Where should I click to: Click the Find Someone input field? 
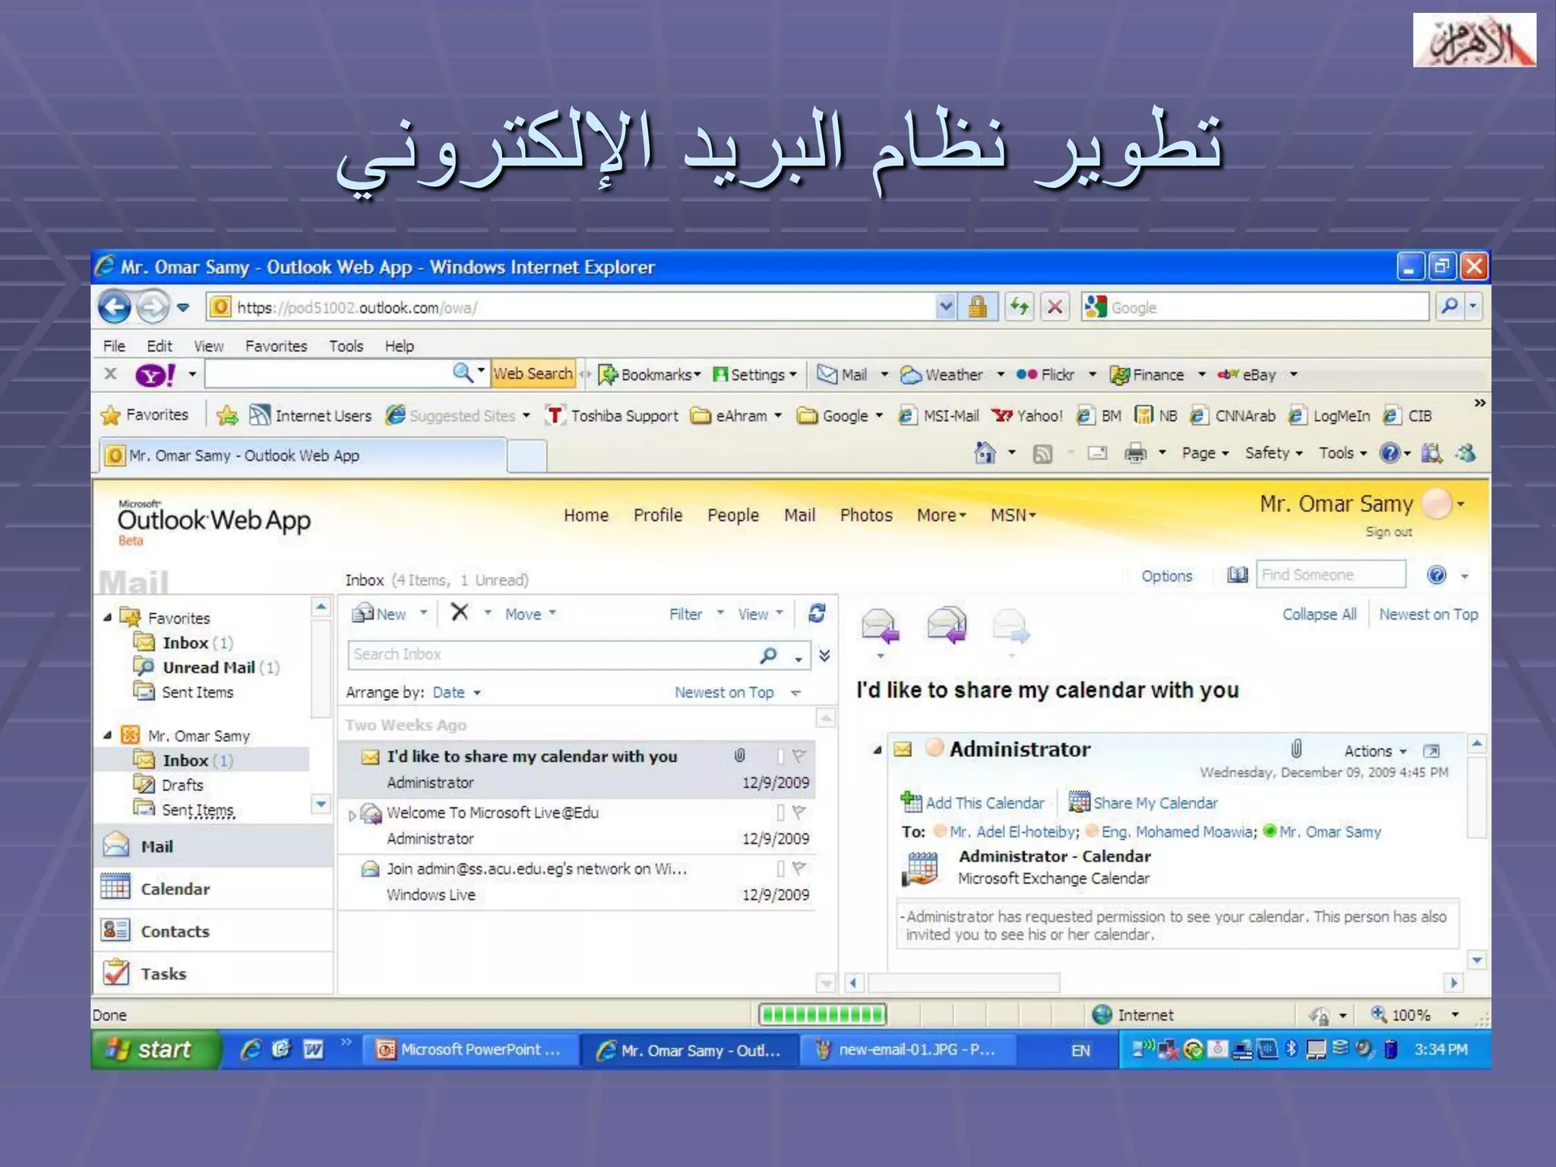pyautogui.click(x=1331, y=574)
